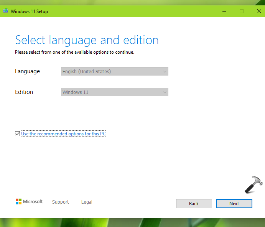
Task: Click the 'Use the recommended options for this PC' label
Action: click(x=63, y=134)
